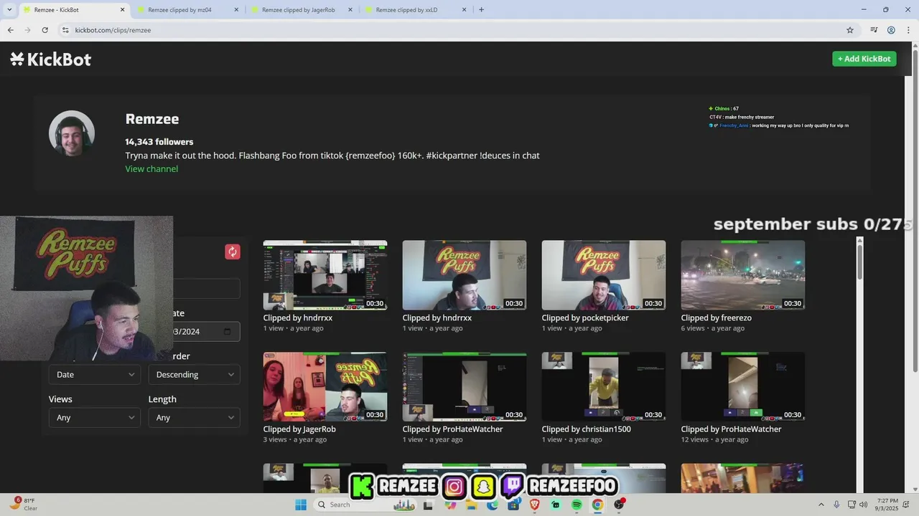Open 'Clipped by freerezo' clip title
The image size is (919, 516).
(x=716, y=317)
